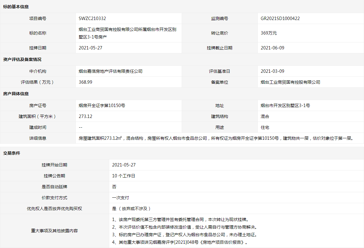The image size is (364, 248).
Task: Select the building area value 273.12
Action: point(86,116)
